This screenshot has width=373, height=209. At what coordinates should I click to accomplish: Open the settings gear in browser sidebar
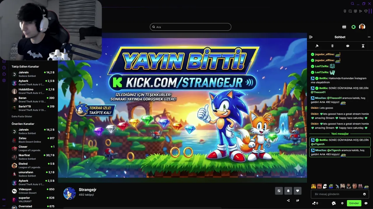4,80
